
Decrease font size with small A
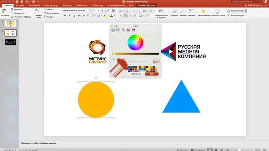click(108, 10)
